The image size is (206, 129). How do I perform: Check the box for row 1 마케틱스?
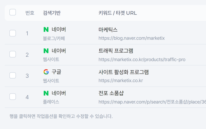point(13,33)
